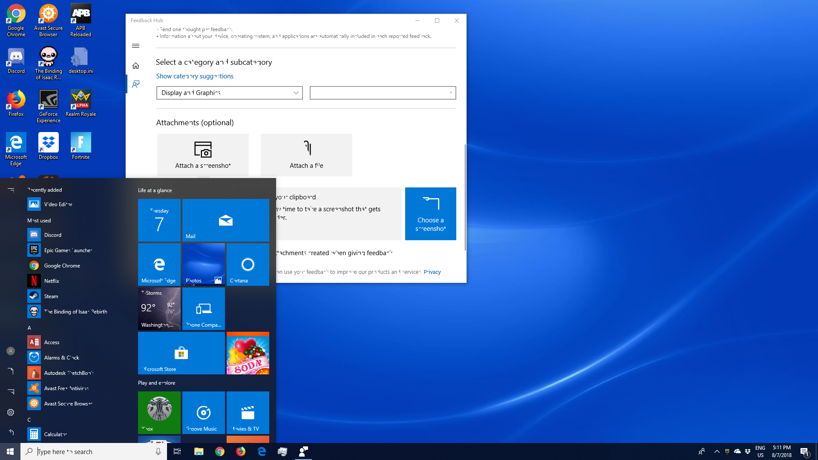Click the taskbar search box

coord(94,451)
